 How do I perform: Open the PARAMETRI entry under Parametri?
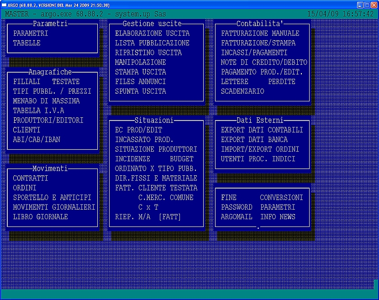tap(30, 33)
